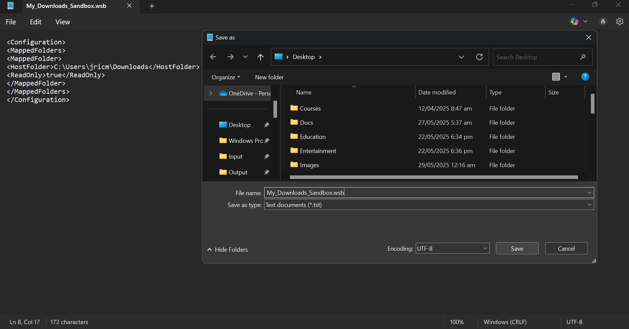Open Copilot in Notepad
The width and height of the screenshot is (629, 329).
(574, 21)
